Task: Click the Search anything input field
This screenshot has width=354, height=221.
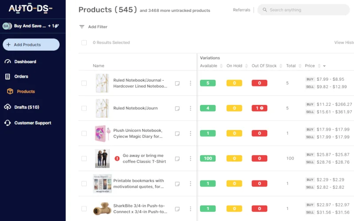Action: (304, 10)
